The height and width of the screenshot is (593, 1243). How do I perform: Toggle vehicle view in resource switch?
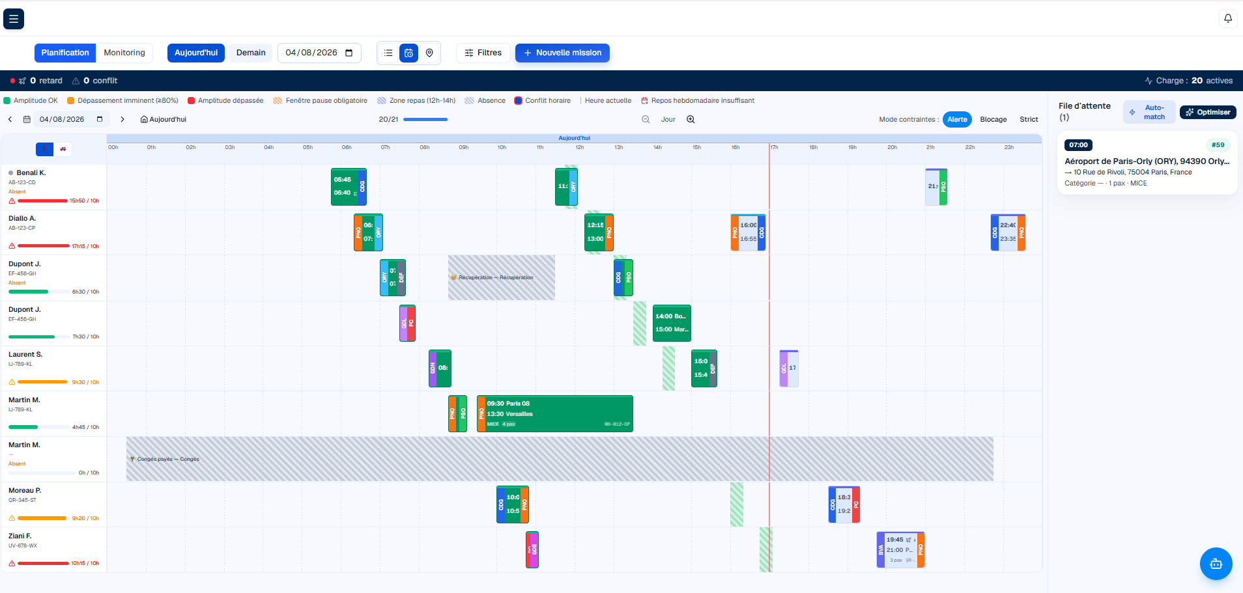click(x=63, y=149)
